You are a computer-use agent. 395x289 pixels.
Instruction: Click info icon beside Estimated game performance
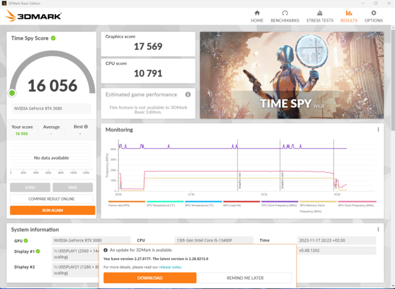tap(188, 94)
